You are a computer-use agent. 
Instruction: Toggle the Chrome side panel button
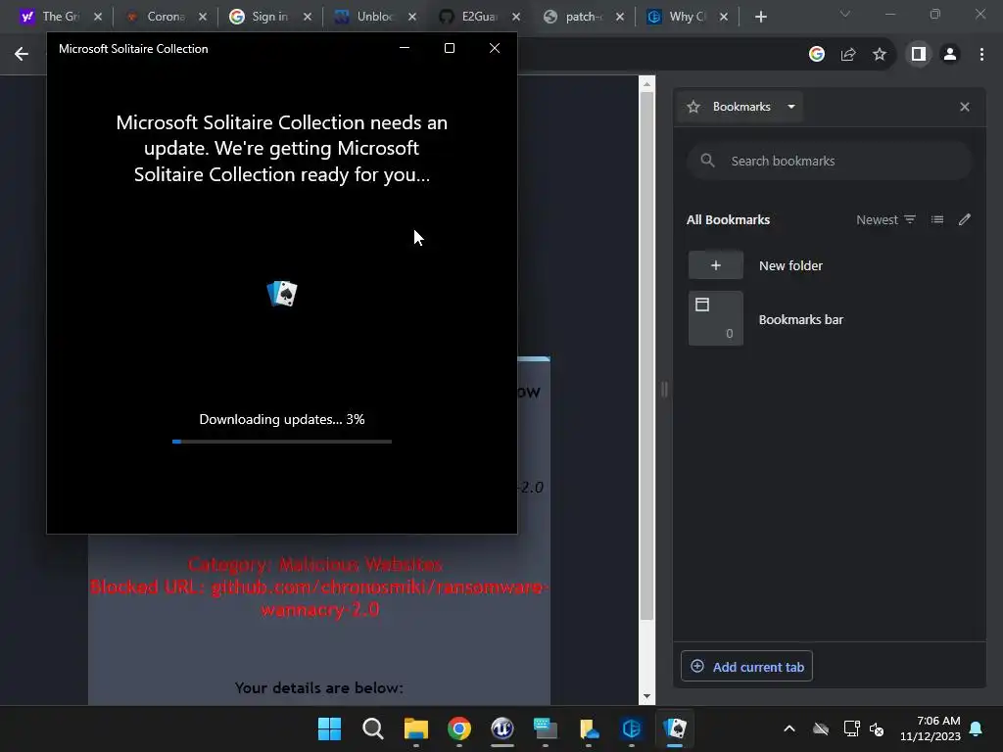pyautogui.click(x=919, y=55)
